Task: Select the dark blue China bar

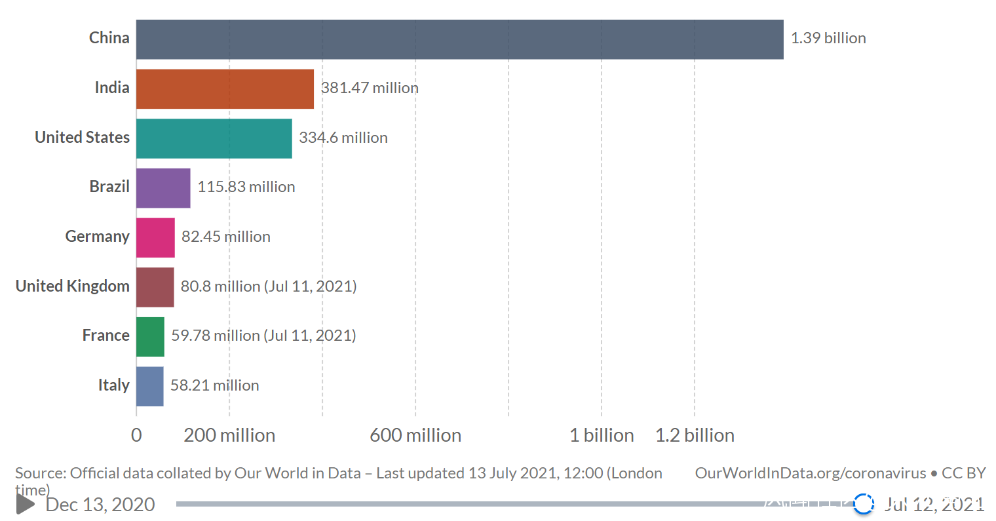Action: click(x=460, y=39)
